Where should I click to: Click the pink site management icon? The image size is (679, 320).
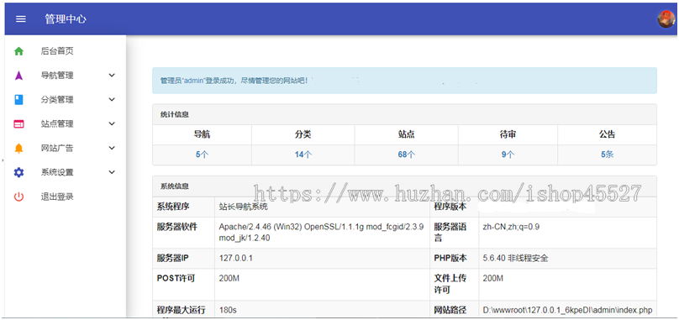pos(18,123)
